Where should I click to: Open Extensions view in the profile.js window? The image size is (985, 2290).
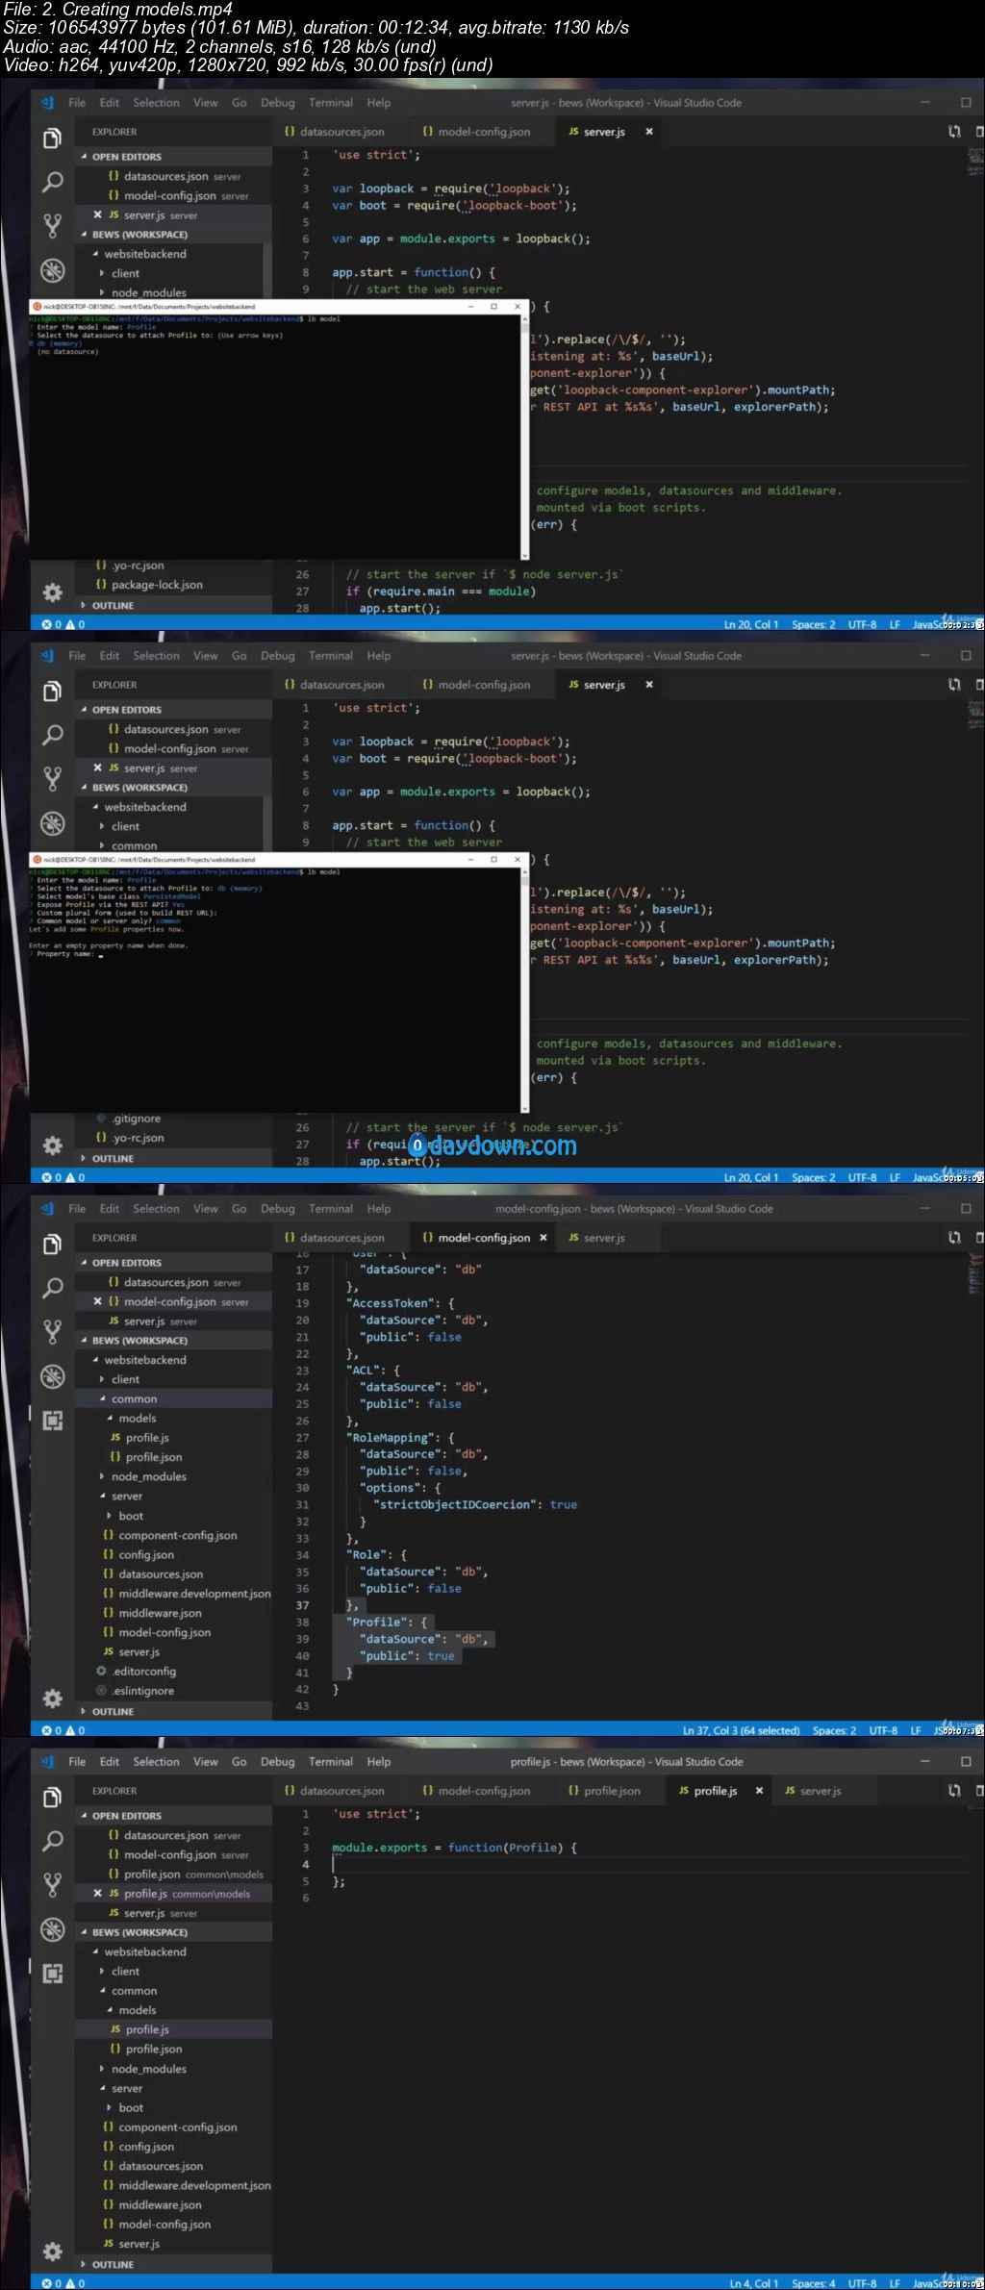pyautogui.click(x=53, y=1974)
